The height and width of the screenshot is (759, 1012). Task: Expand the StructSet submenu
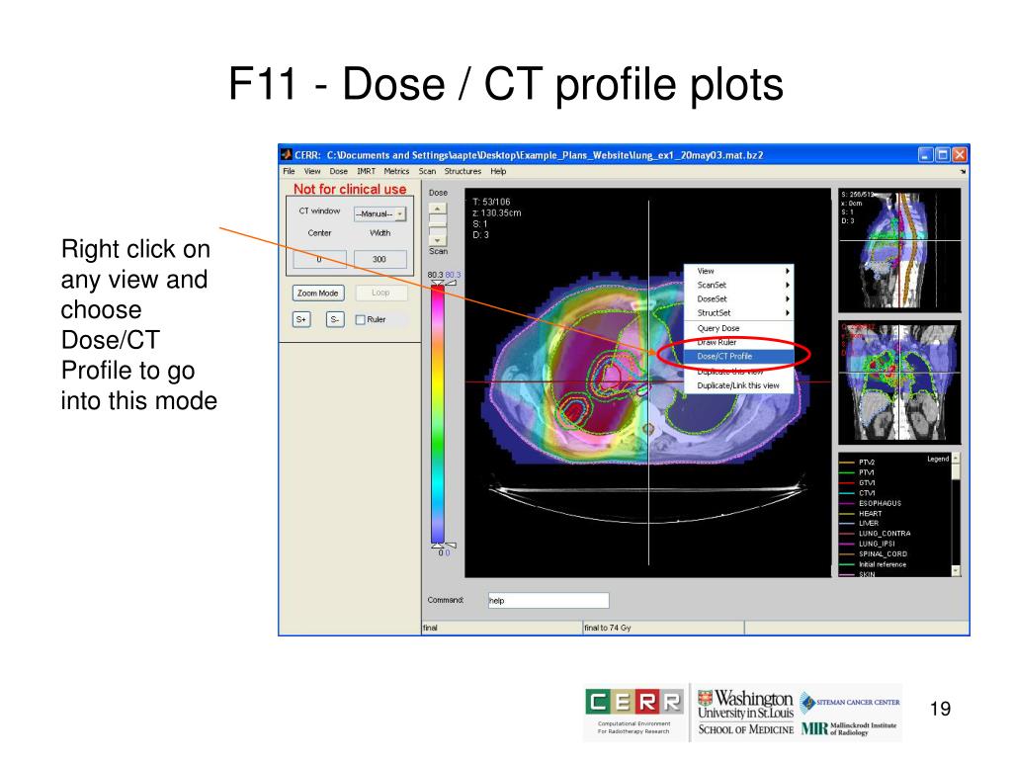[739, 313]
